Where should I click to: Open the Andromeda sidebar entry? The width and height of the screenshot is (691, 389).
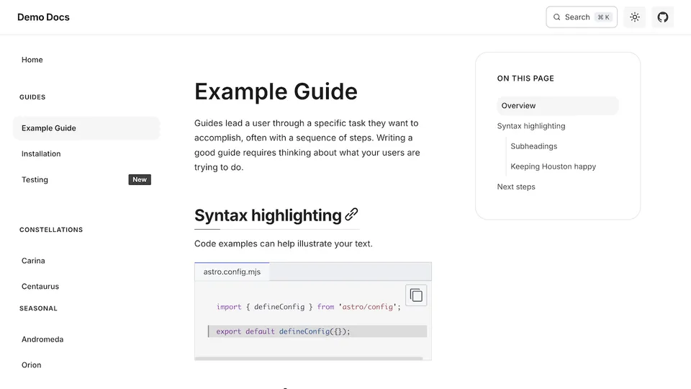42,339
